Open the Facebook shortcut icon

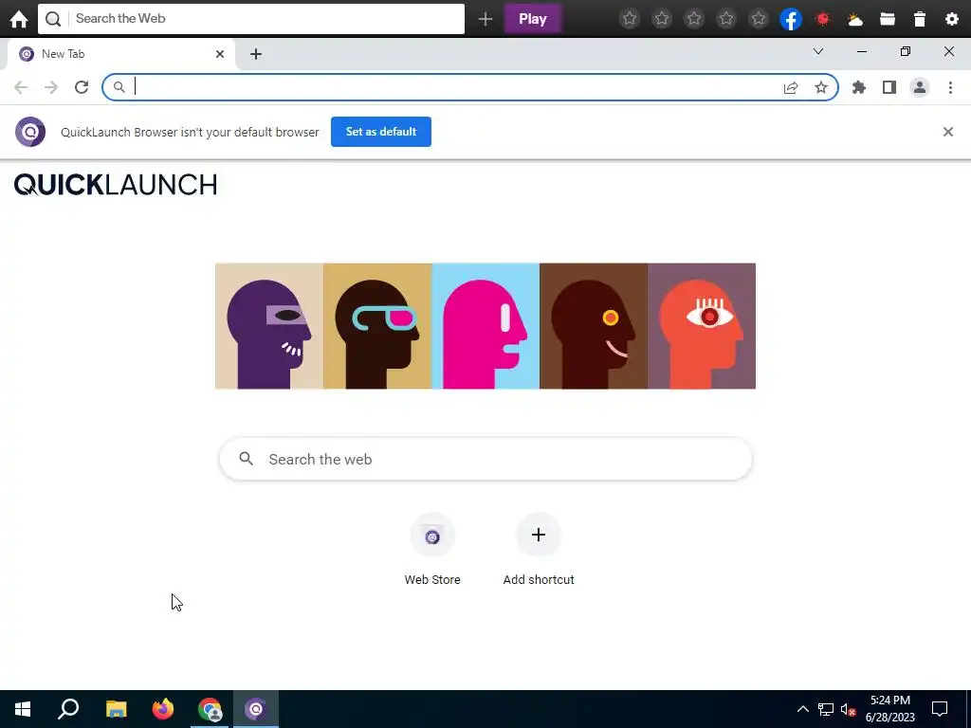[x=791, y=19]
